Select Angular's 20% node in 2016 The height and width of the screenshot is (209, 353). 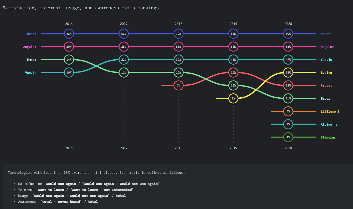(69, 47)
